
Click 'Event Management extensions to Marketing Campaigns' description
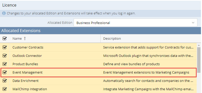(146, 73)
